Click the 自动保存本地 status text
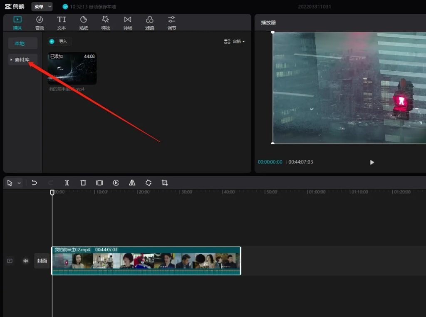The image size is (426, 317). coord(102,7)
